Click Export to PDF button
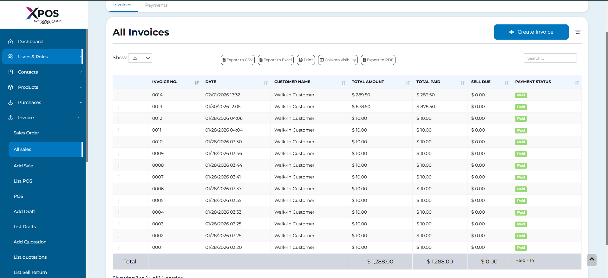608x278 pixels. (x=378, y=60)
